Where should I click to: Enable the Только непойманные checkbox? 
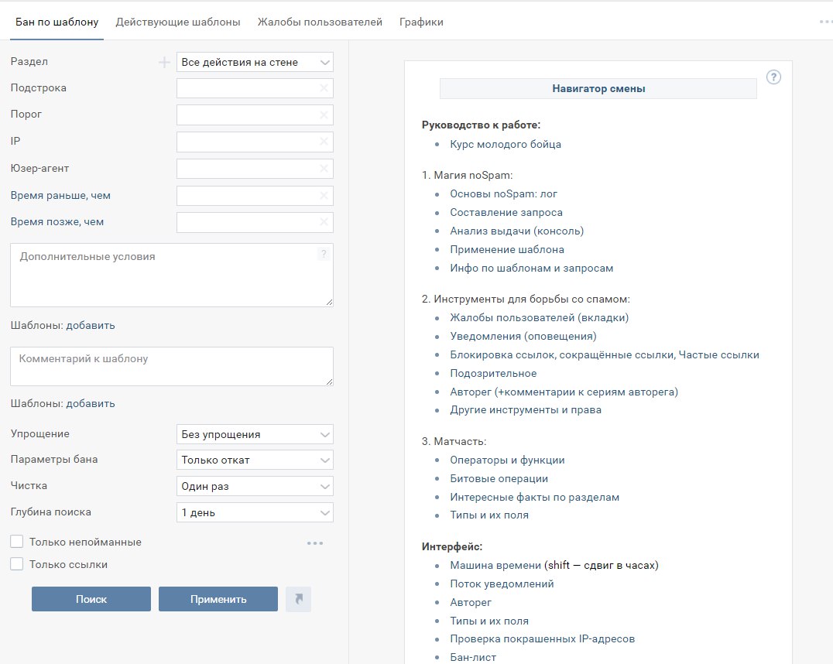pyautogui.click(x=17, y=542)
